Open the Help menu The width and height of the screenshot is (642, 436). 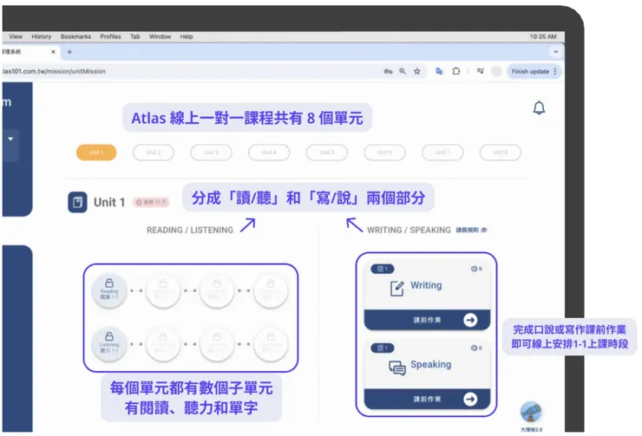coord(187,36)
